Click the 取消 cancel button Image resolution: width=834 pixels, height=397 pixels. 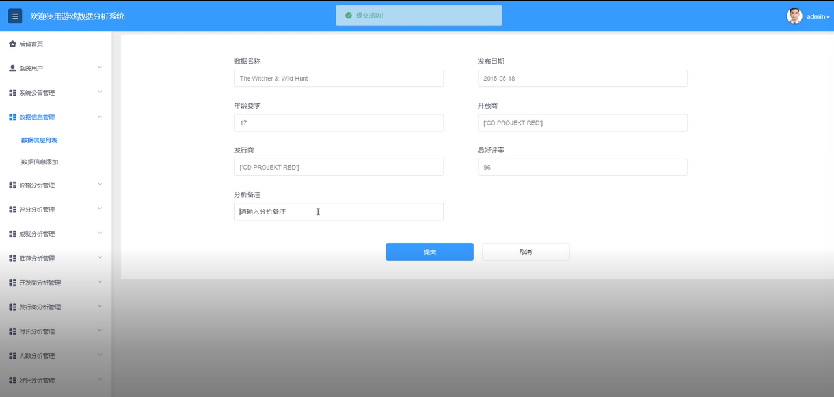(525, 251)
